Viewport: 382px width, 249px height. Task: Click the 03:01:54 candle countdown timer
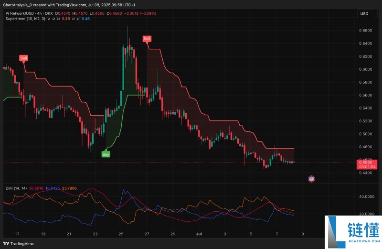364,167
